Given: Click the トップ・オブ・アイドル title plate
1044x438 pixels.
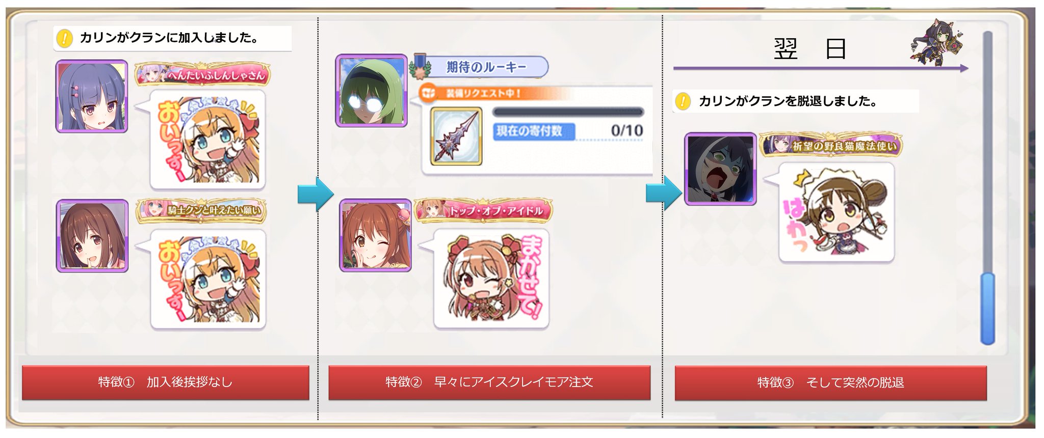Looking at the screenshot, I should [483, 210].
